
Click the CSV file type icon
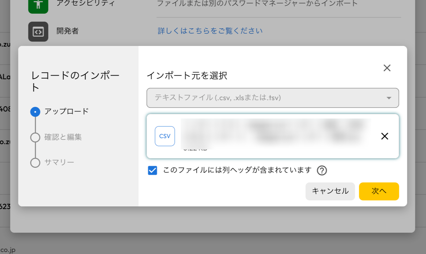pyautogui.click(x=165, y=136)
